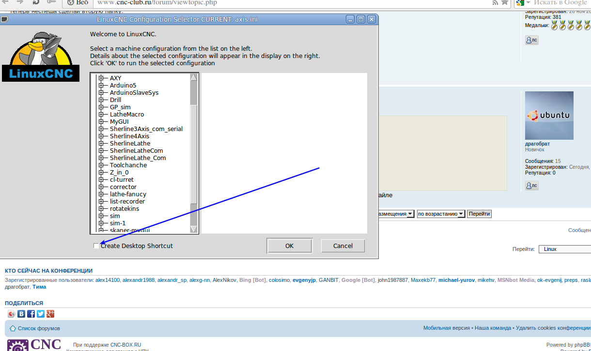Bookmark page with the star icon
Viewport: 591px width, 351px height.
point(504,2)
